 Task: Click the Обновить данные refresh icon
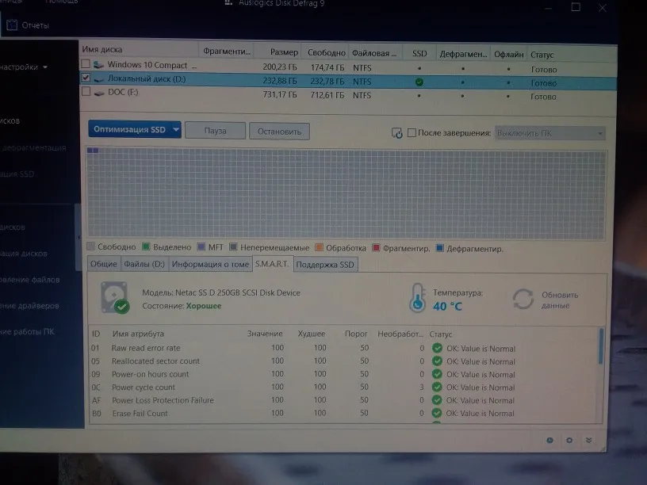click(x=523, y=299)
